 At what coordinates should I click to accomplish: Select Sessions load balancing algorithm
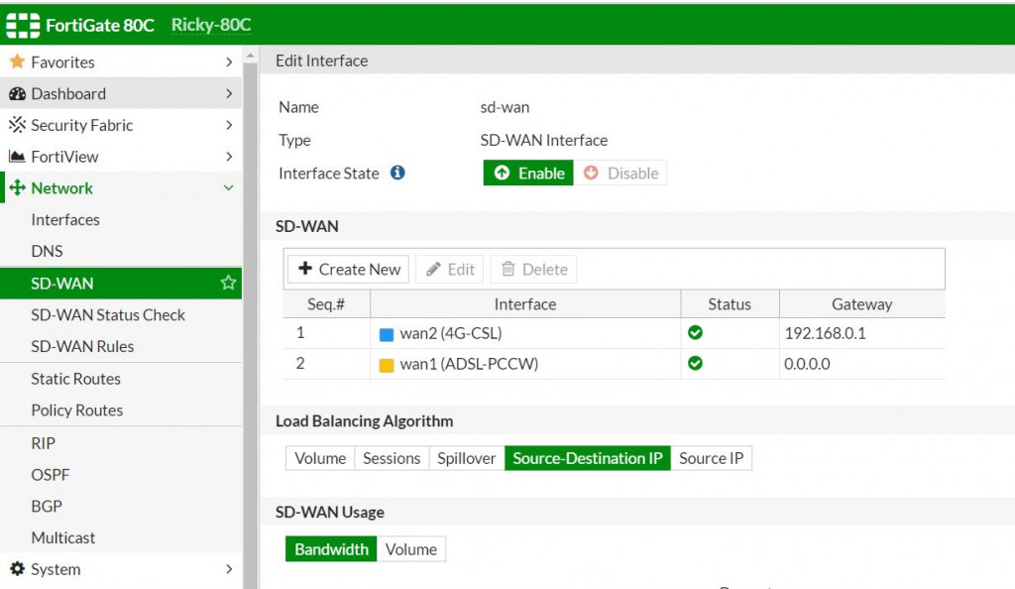391,458
